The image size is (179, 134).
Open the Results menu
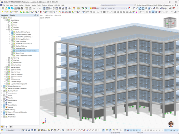(x=34, y=5)
